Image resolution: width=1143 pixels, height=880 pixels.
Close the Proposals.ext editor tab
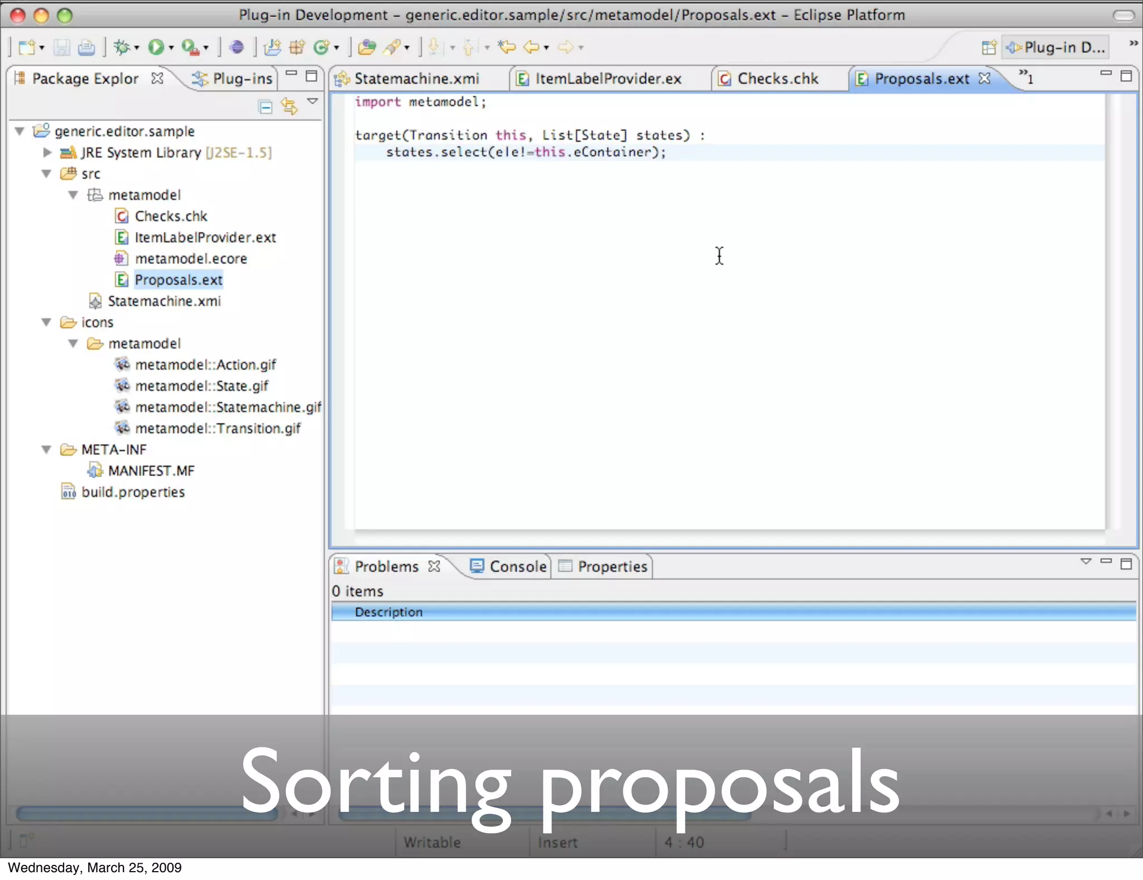tap(984, 78)
